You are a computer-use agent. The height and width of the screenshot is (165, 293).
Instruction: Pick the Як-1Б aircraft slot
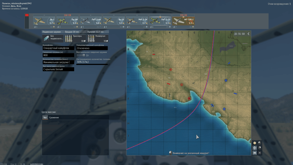click(114, 21)
